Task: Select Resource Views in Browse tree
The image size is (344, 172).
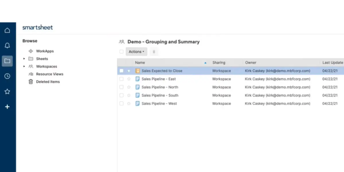Action: pos(50,74)
